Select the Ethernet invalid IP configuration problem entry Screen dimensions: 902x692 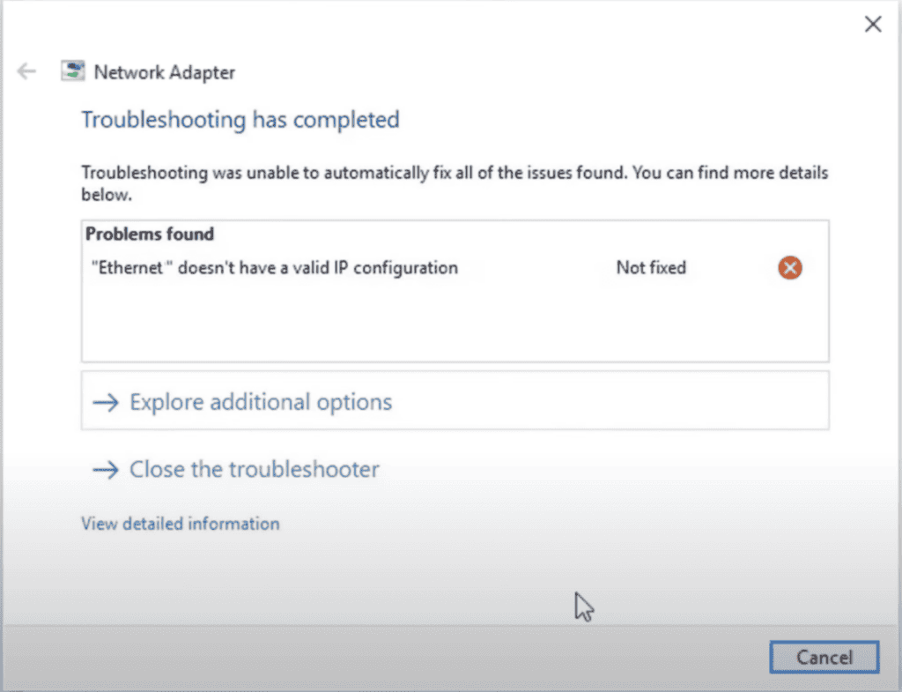tap(275, 268)
